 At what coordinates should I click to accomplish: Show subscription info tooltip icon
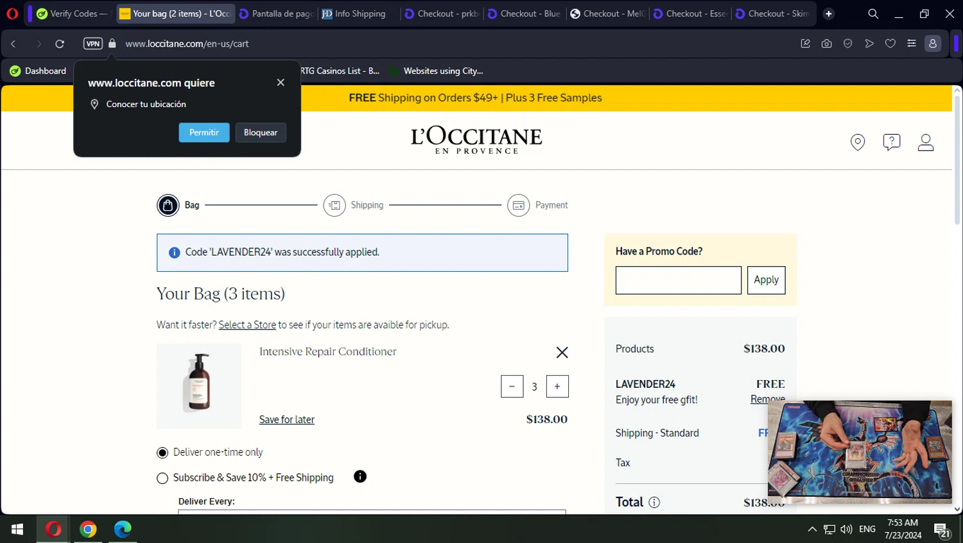click(x=360, y=476)
